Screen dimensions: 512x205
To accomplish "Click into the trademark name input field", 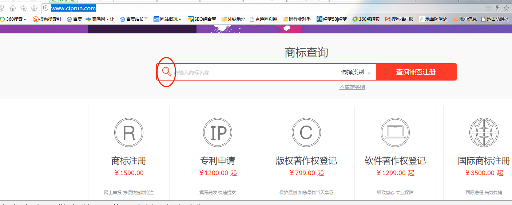I will [255, 72].
